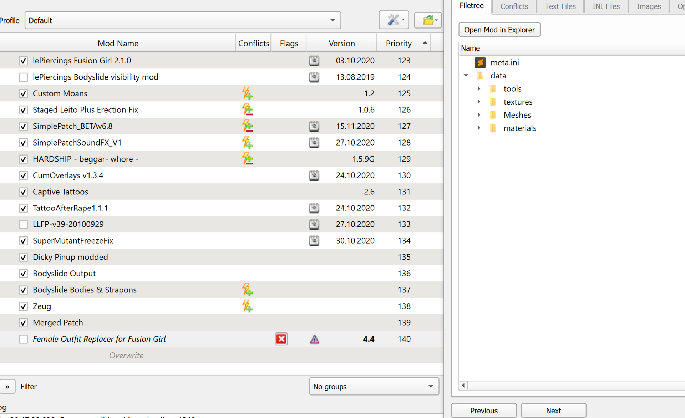
Task: Click the meta.ini file icon
Action: coord(480,63)
